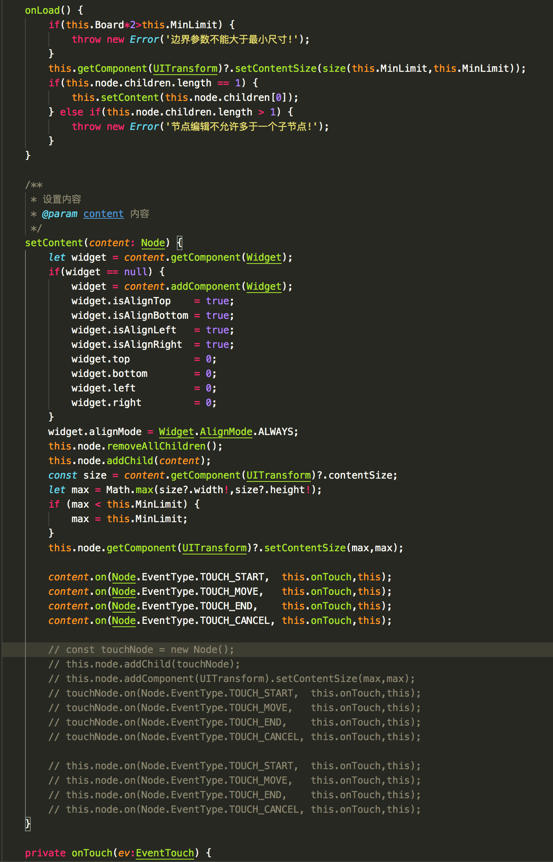Click the EventTouch type in onTouch signature
The image size is (553, 862).
pyautogui.click(x=165, y=853)
